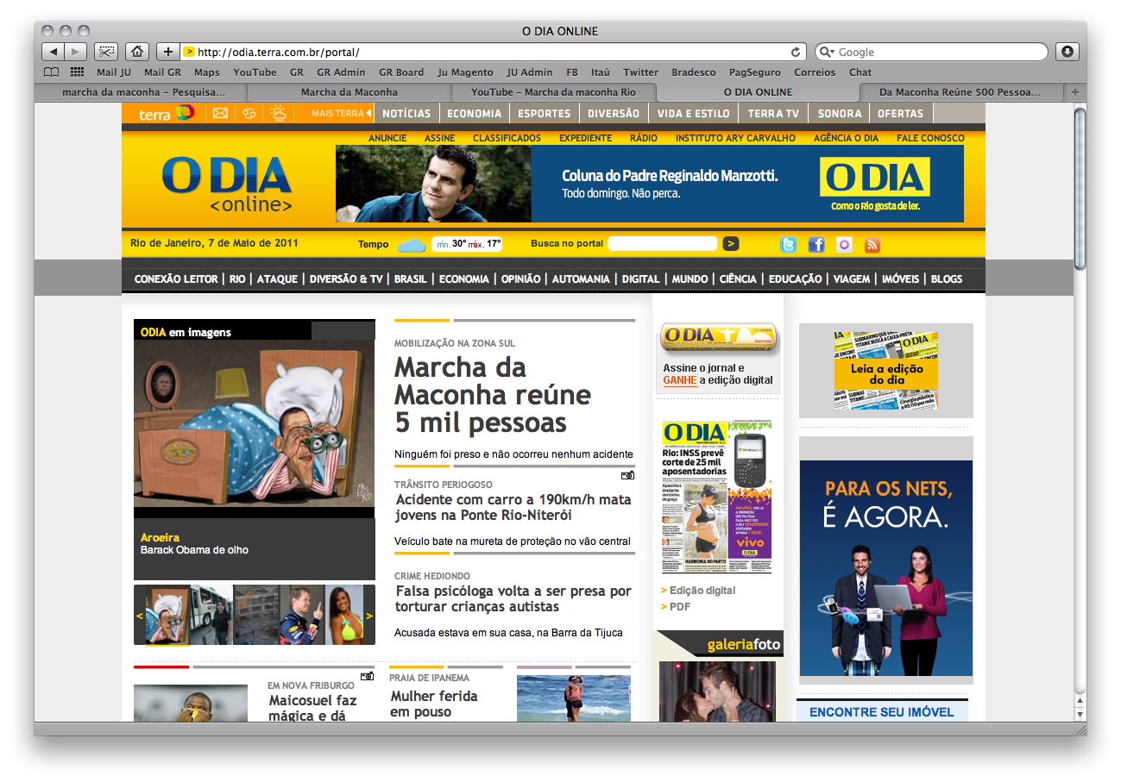1121x776 pixels.
Task: Show next gallery thumbnails with right arrow
Action: pyautogui.click(x=369, y=616)
